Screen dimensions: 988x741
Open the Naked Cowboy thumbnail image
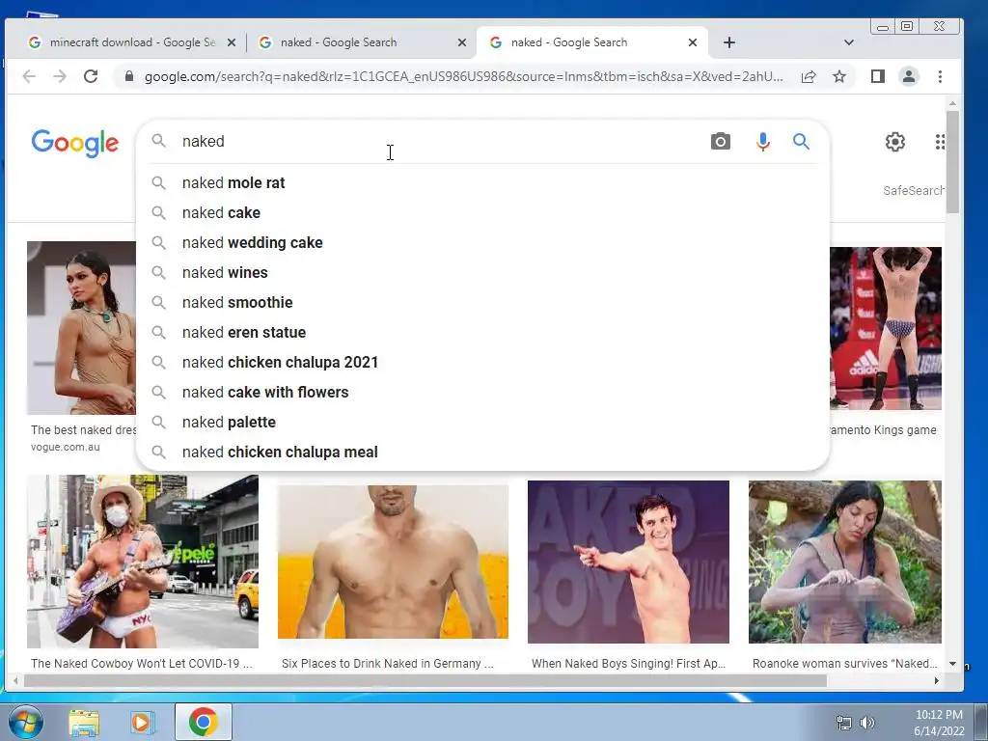point(143,562)
